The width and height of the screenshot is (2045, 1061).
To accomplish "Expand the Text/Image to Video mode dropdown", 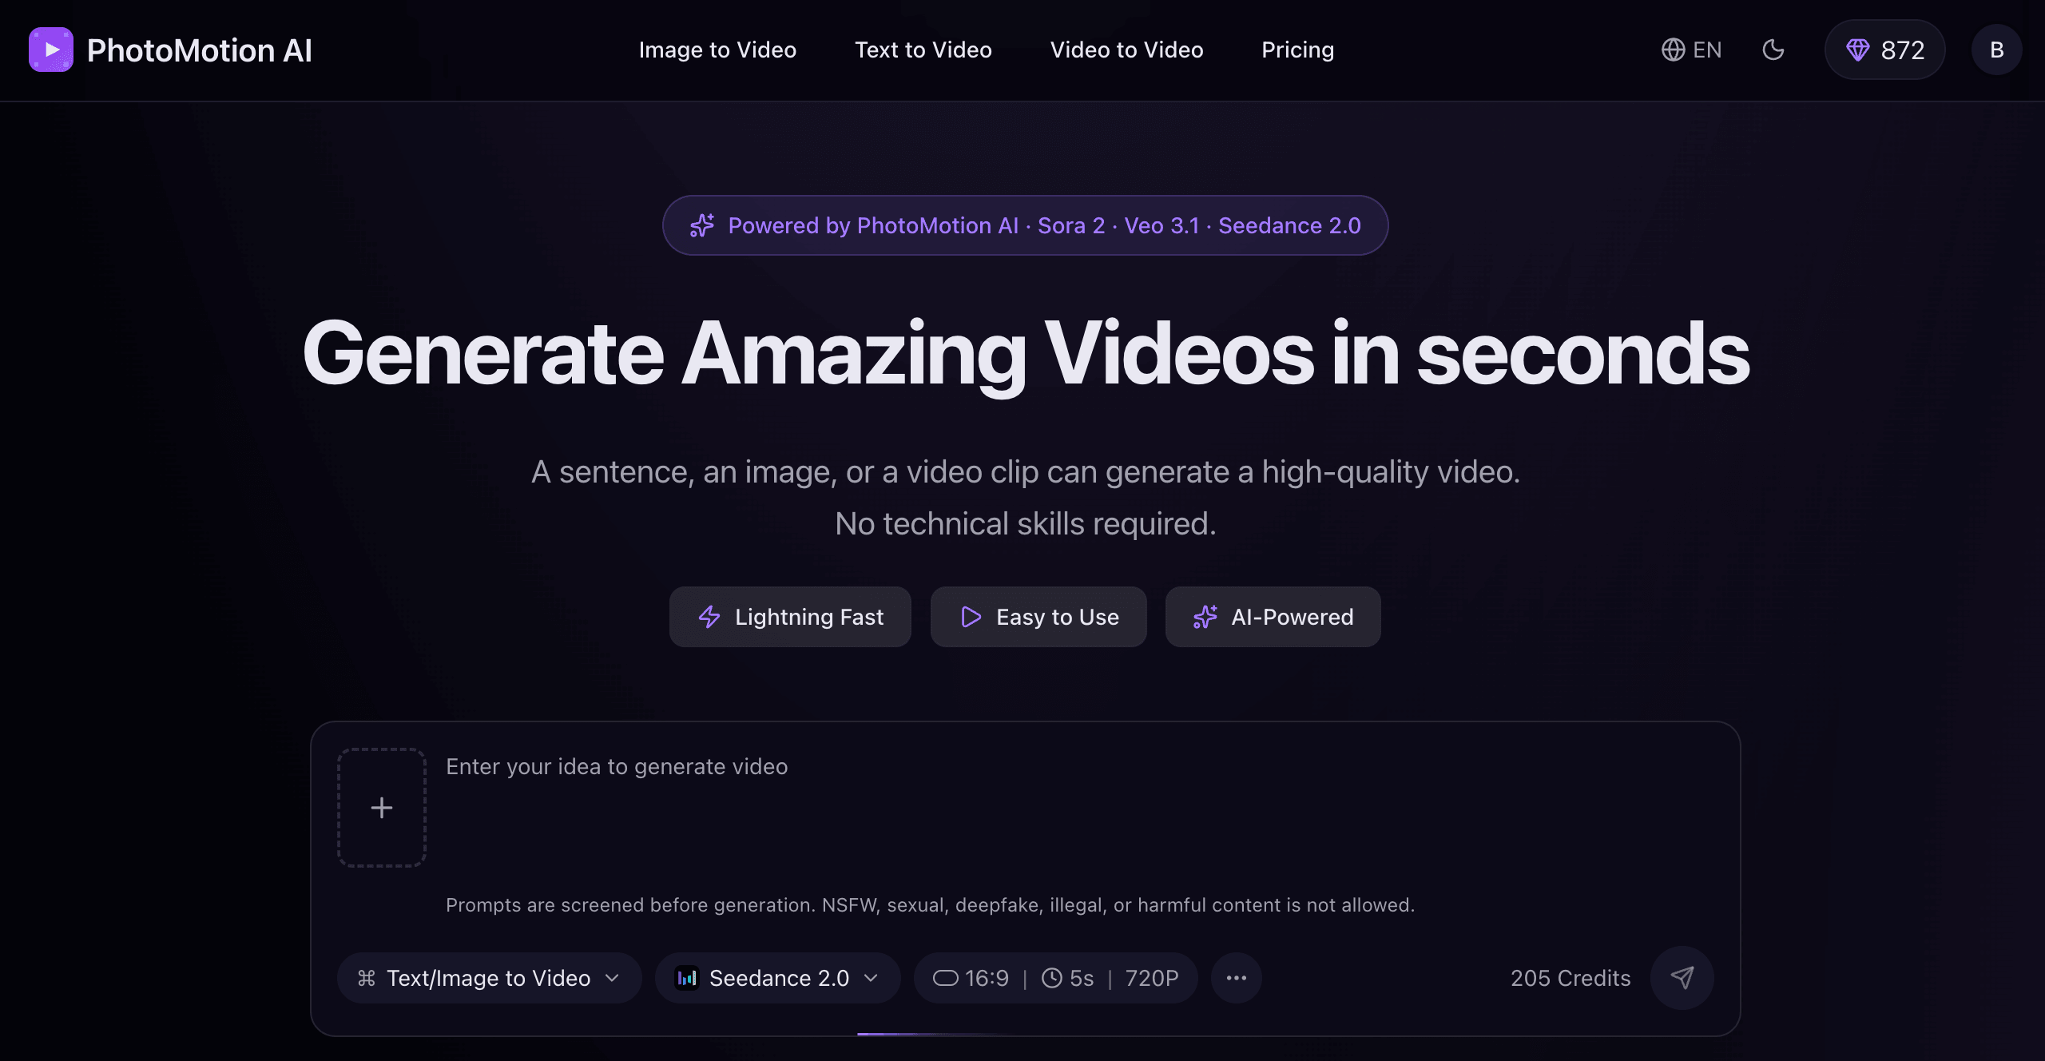I will click(489, 978).
